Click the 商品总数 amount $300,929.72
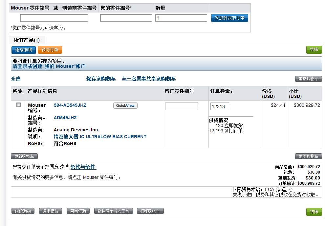Screen dimensions: 325x226 click(x=309, y=167)
